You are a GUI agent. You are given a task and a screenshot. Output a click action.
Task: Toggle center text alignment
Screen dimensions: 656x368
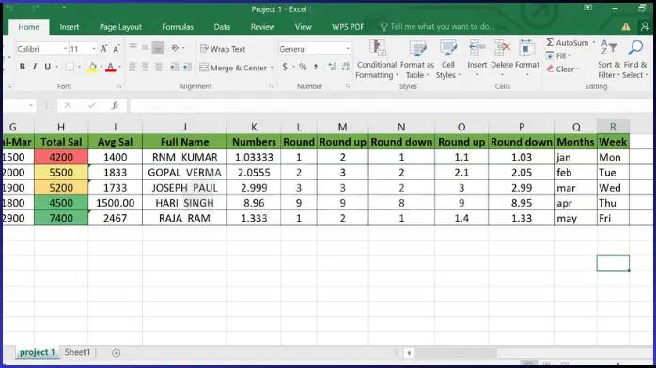145,67
